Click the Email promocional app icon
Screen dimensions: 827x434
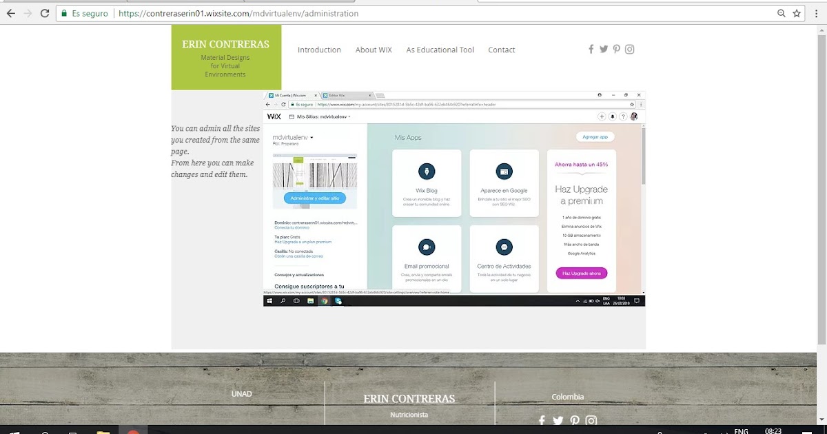point(427,247)
